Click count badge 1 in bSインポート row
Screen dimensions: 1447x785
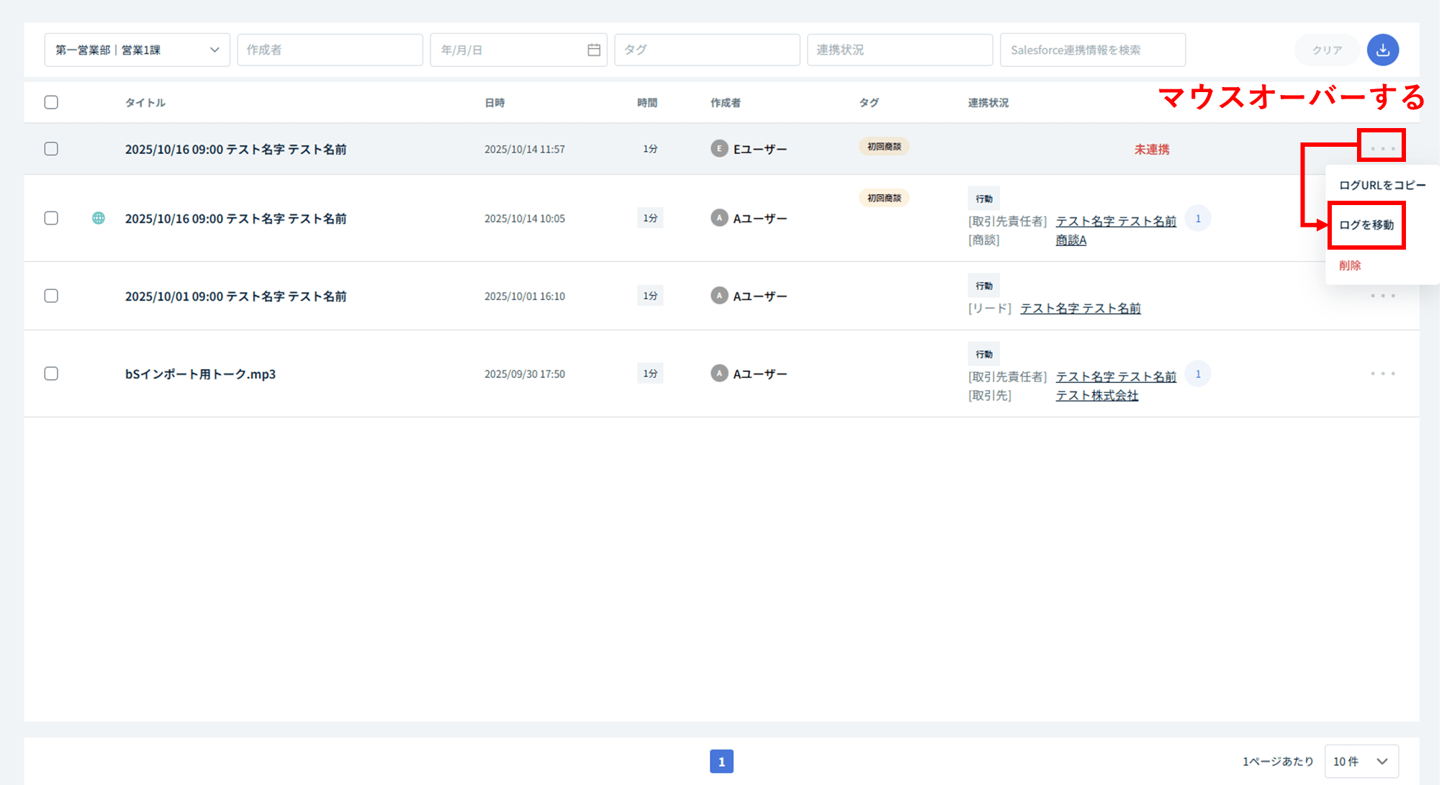(1198, 373)
